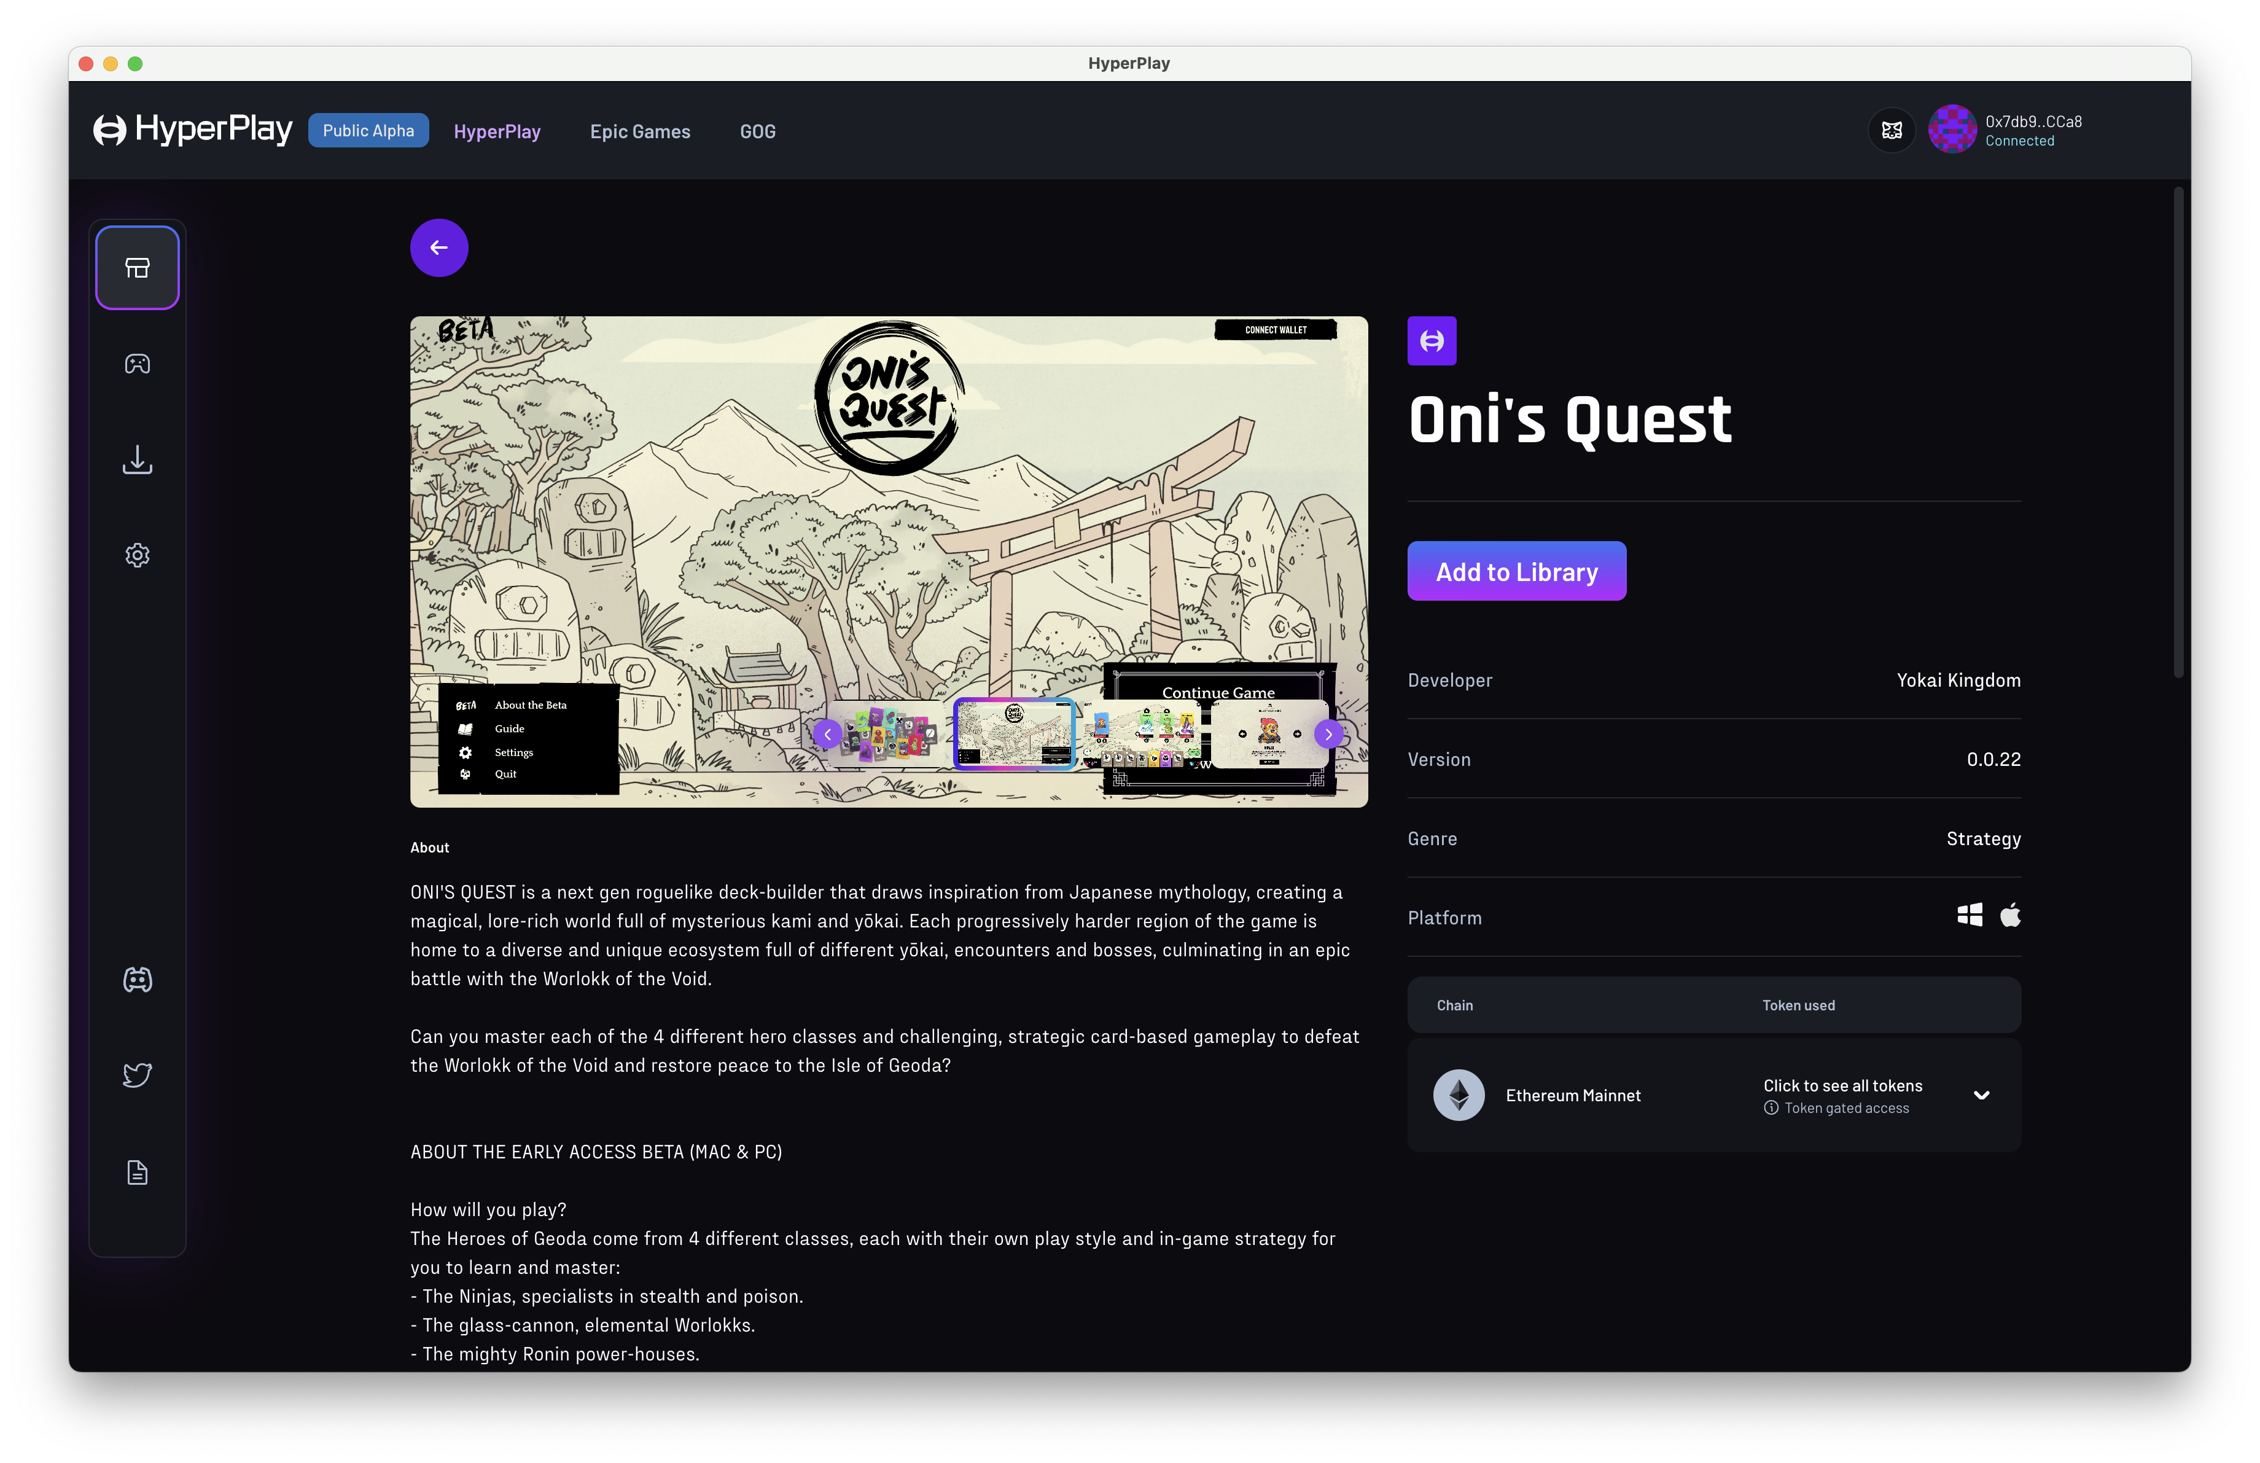Click the token gated access info icon
The width and height of the screenshot is (2260, 1463).
click(x=1771, y=1108)
